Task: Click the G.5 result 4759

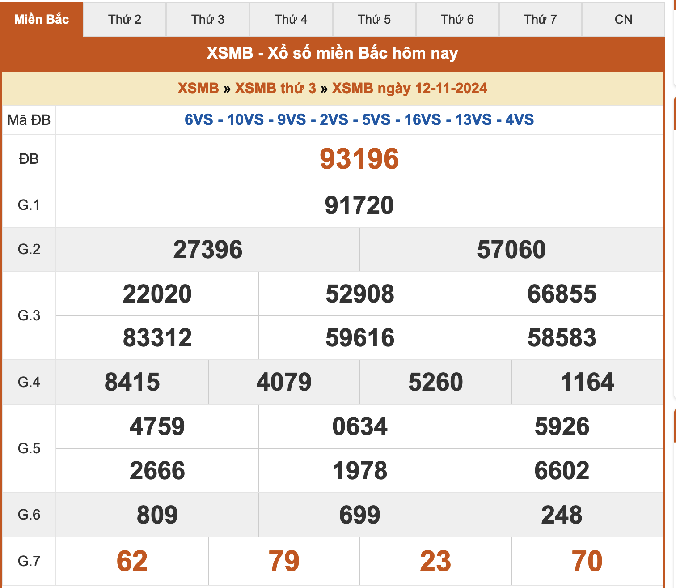Action: tap(157, 426)
